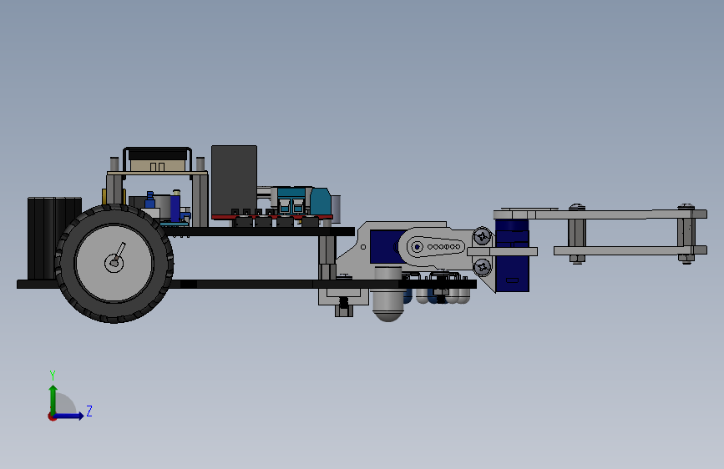Viewport: 724px width, 469px height.
Task: Select the silver ball caster under chassis
Action: (x=387, y=294)
